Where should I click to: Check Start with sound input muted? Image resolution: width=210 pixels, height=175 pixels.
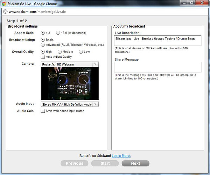pyautogui.click(x=43, y=111)
